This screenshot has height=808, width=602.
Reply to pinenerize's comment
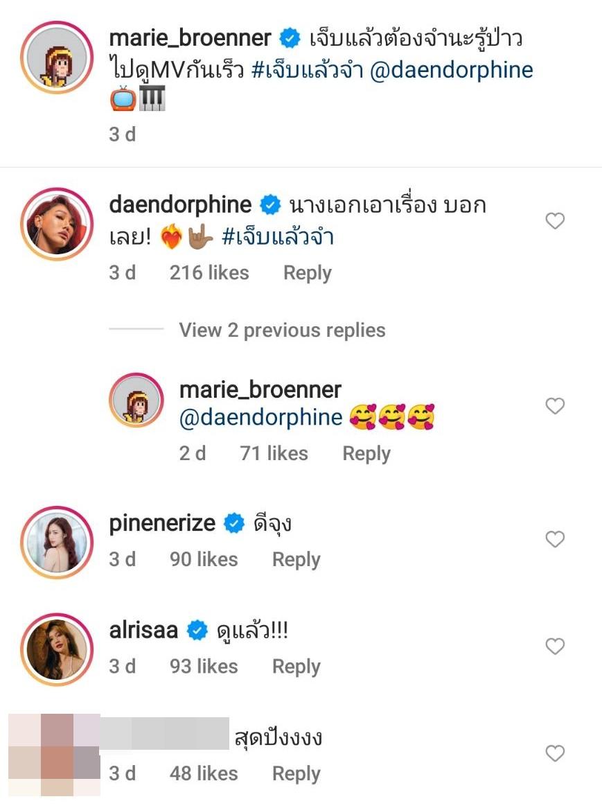pos(296,560)
